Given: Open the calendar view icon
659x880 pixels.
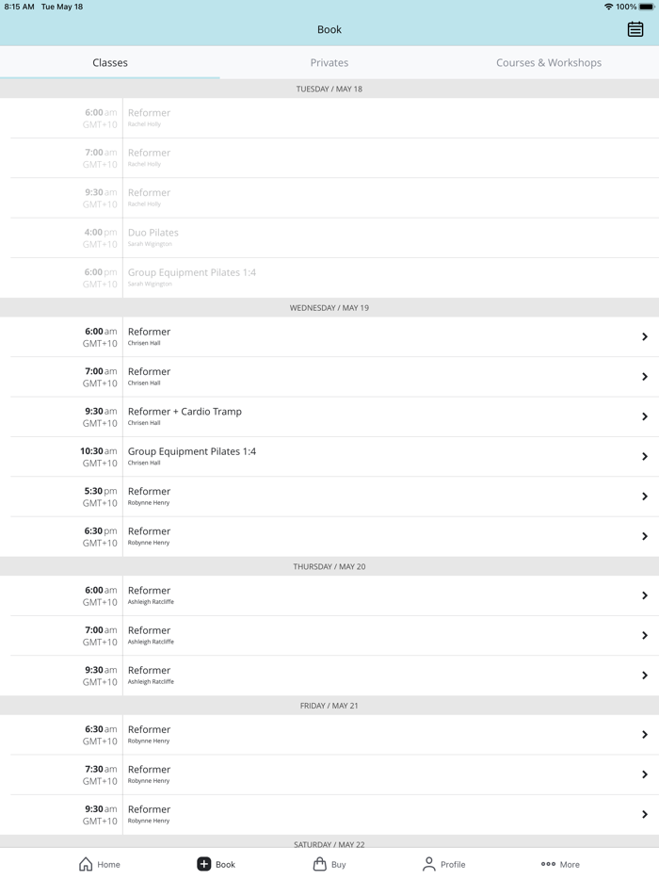Looking at the screenshot, I should coord(635,29).
